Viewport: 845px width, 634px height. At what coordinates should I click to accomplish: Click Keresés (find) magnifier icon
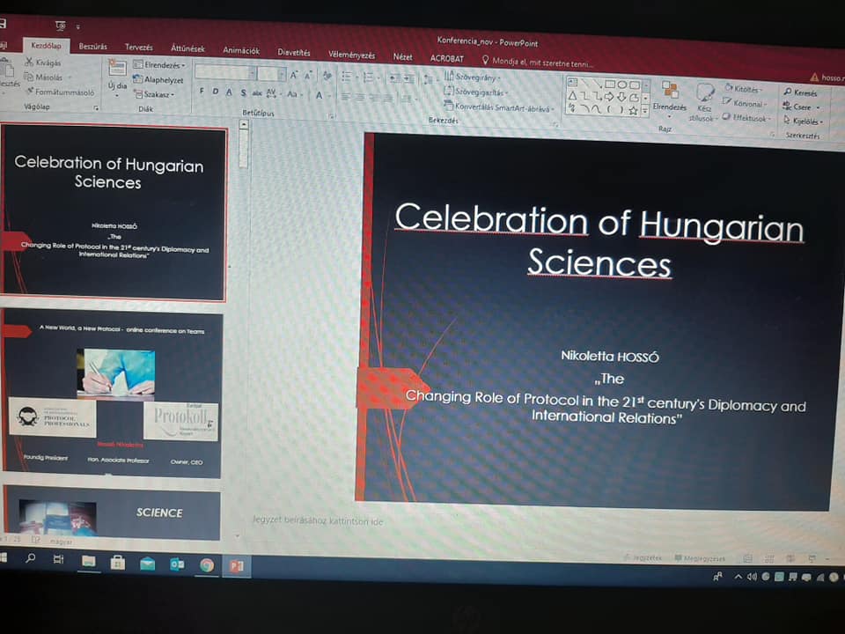[x=787, y=92]
